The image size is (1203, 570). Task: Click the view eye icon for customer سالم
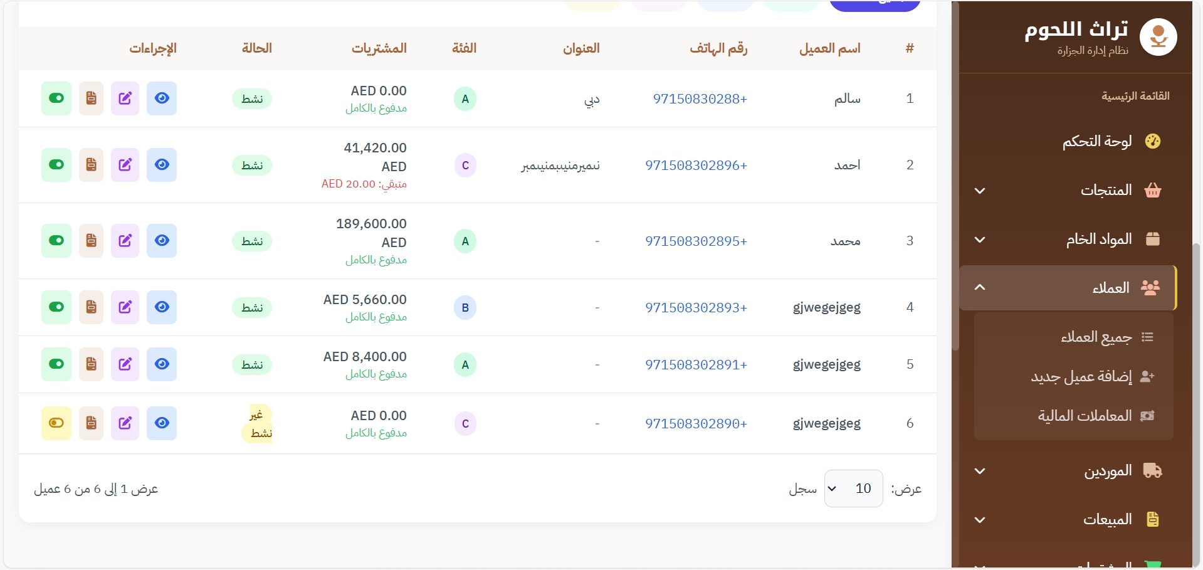tap(162, 98)
